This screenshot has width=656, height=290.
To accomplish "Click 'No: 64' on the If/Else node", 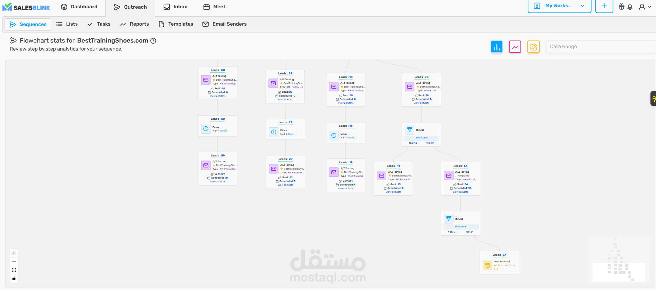I will [430, 143].
